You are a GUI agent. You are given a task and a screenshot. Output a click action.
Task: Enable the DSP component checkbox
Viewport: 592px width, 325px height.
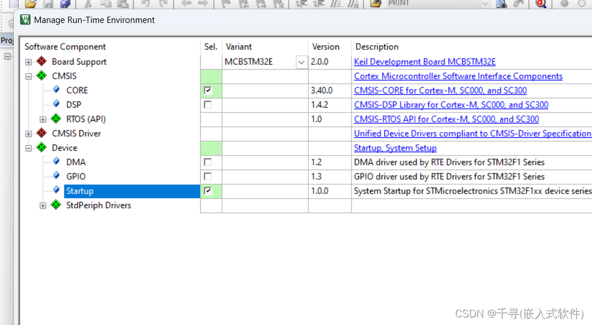208,105
